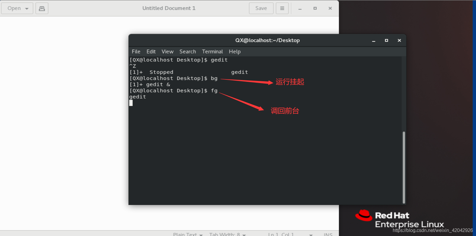Open the gedit hamburger menu
Screen dimensions: 476x236
(282, 8)
